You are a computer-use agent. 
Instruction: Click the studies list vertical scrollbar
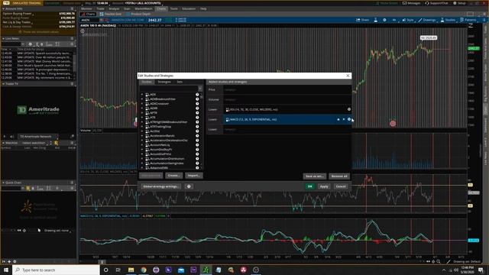pyautogui.click(x=202, y=131)
